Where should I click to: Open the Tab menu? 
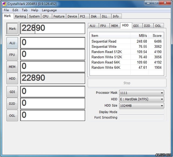coord(25,10)
